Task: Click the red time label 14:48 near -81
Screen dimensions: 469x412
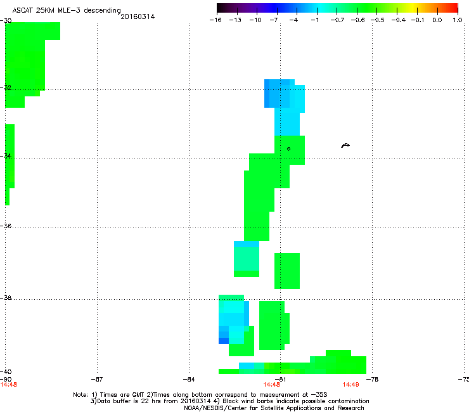Action: point(272,385)
